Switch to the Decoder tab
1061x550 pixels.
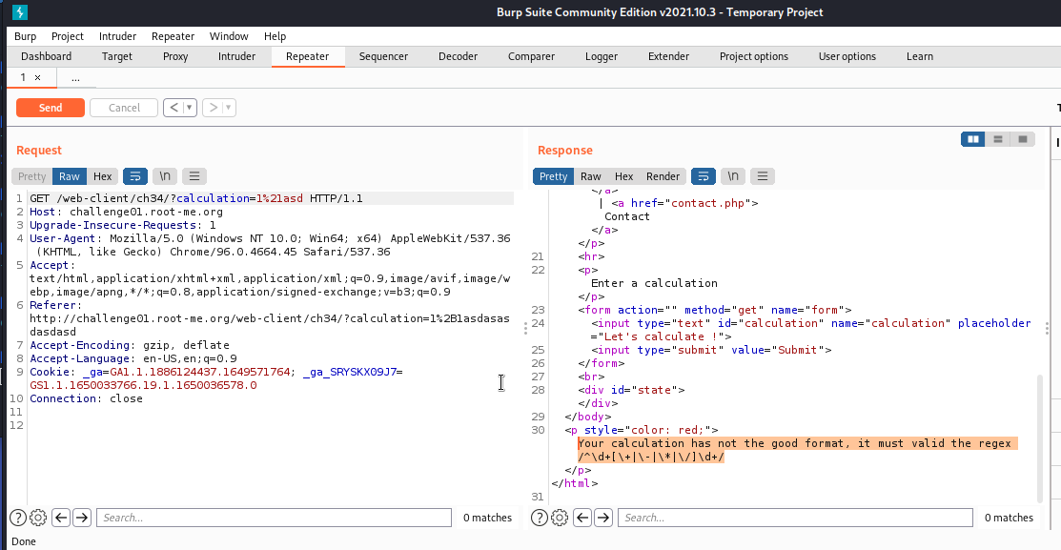point(459,57)
